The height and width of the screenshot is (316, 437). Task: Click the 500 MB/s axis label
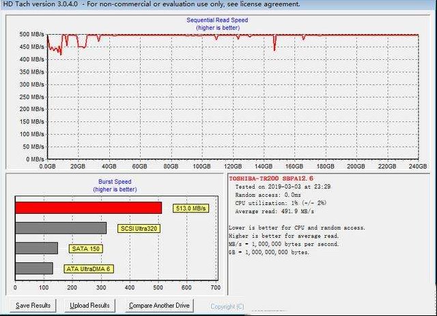(x=31, y=34)
